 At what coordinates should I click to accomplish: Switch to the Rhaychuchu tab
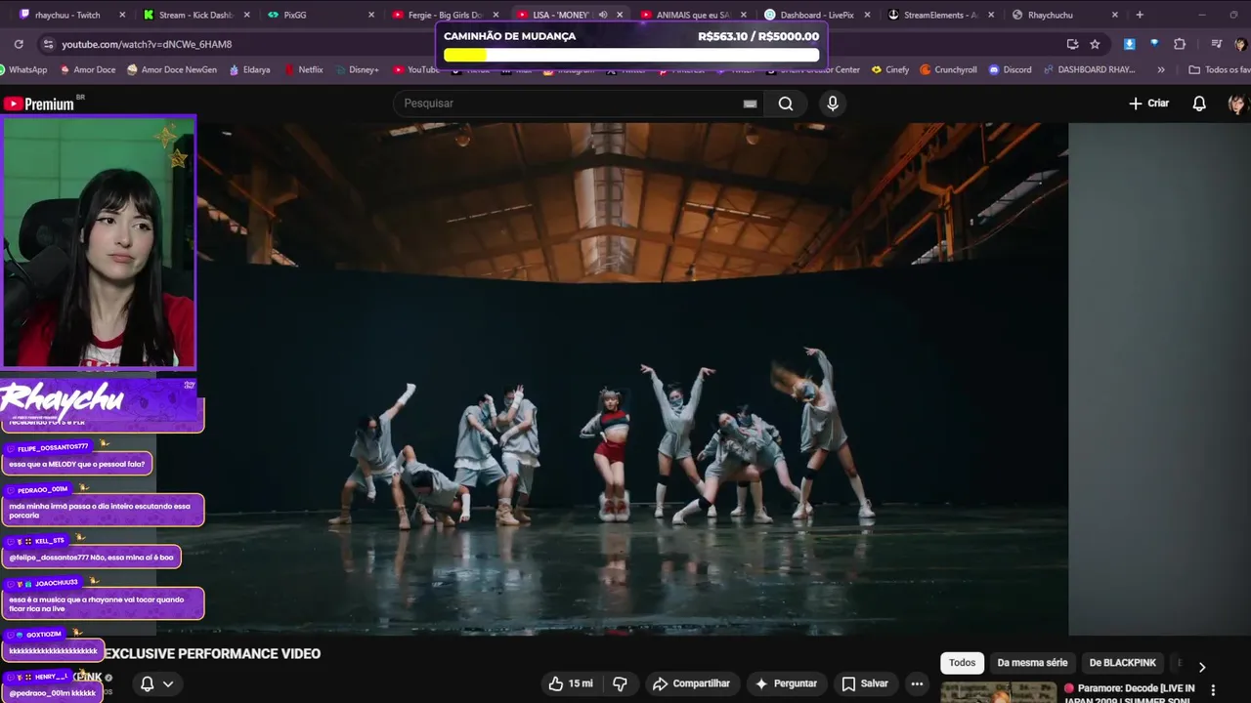coord(1065,15)
